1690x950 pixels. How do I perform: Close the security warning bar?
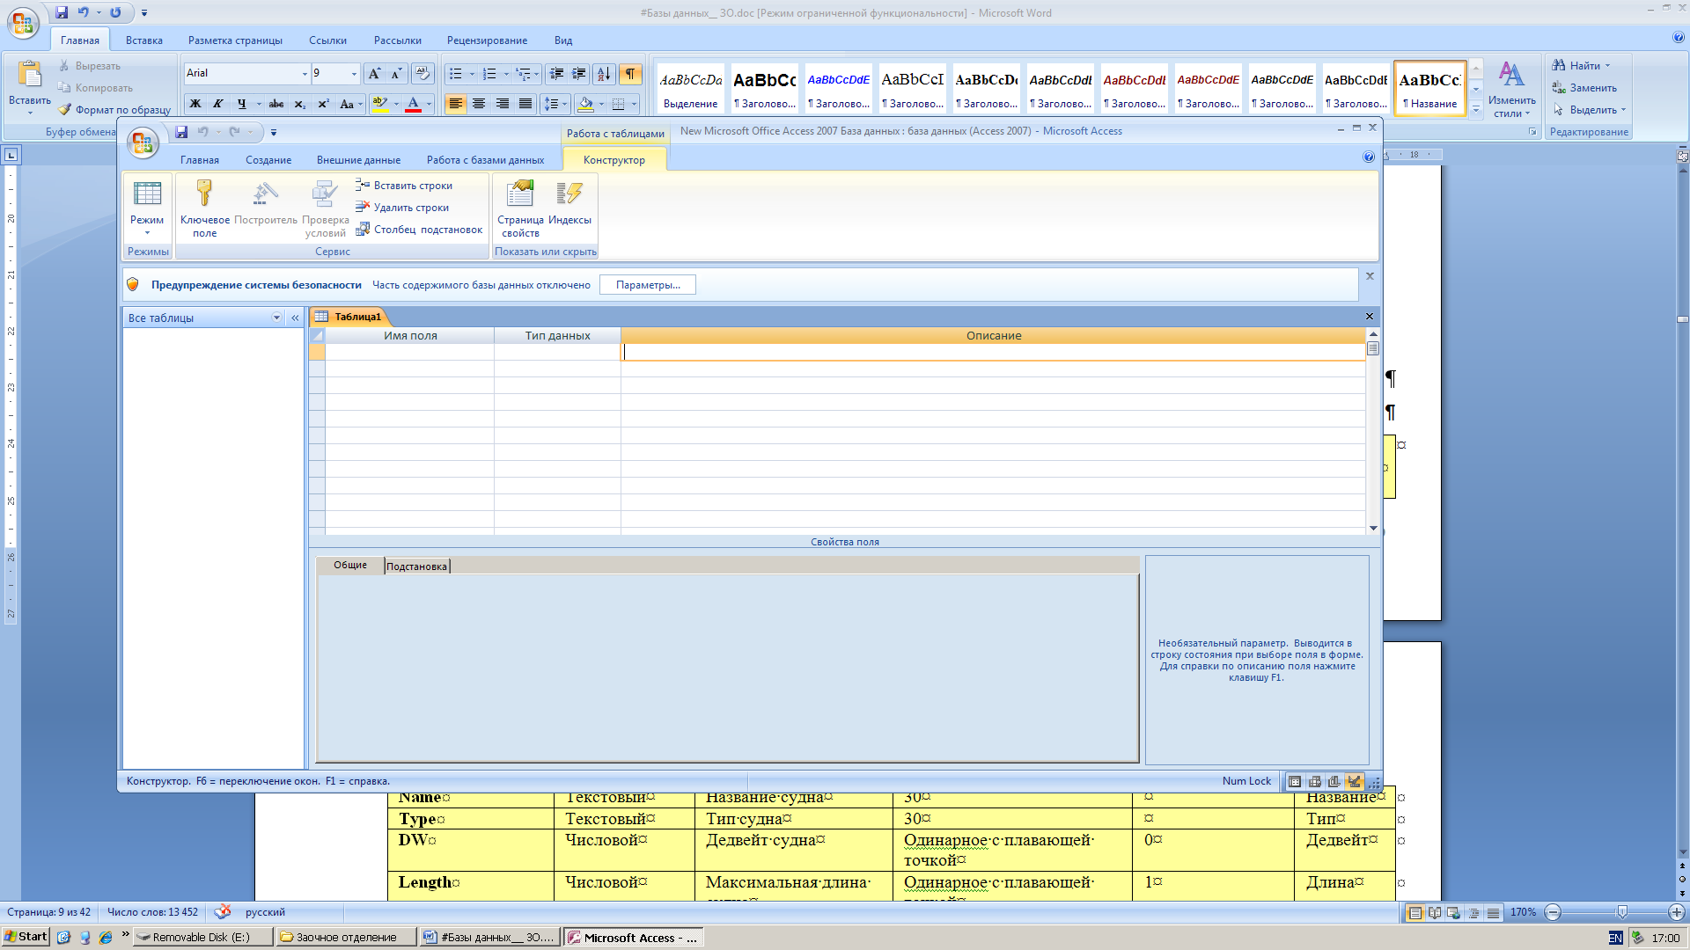click(1370, 276)
